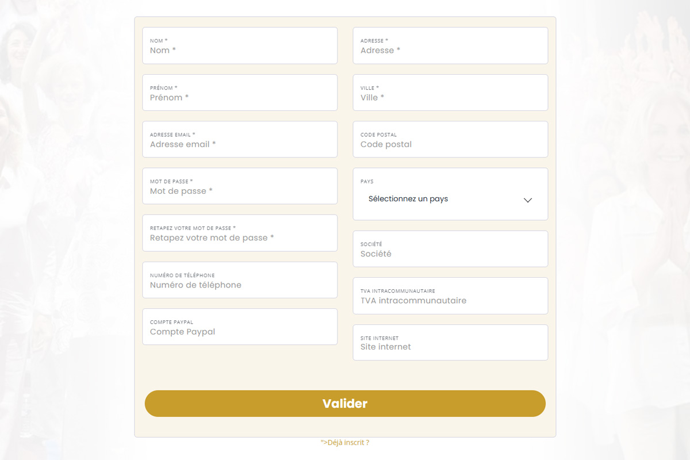Click the Pays dropdown chevron arrow
Screen dimensions: 690x460
[x=528, y=200]
